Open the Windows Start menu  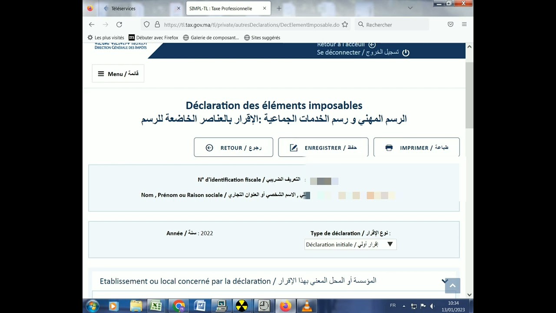pos(92,306)
